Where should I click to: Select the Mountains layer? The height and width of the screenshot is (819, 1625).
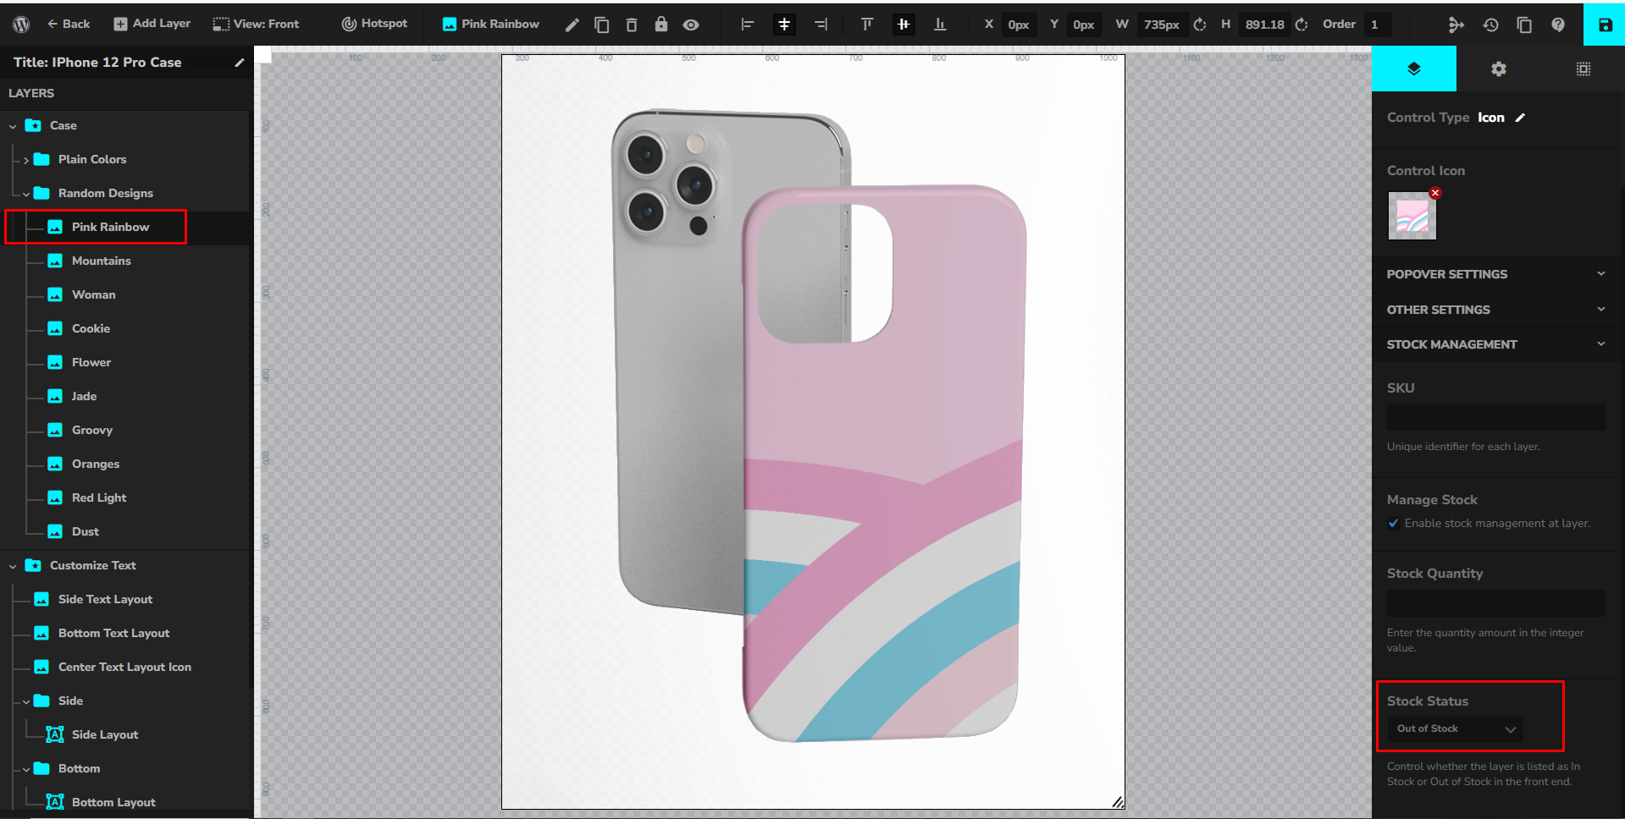102,261
